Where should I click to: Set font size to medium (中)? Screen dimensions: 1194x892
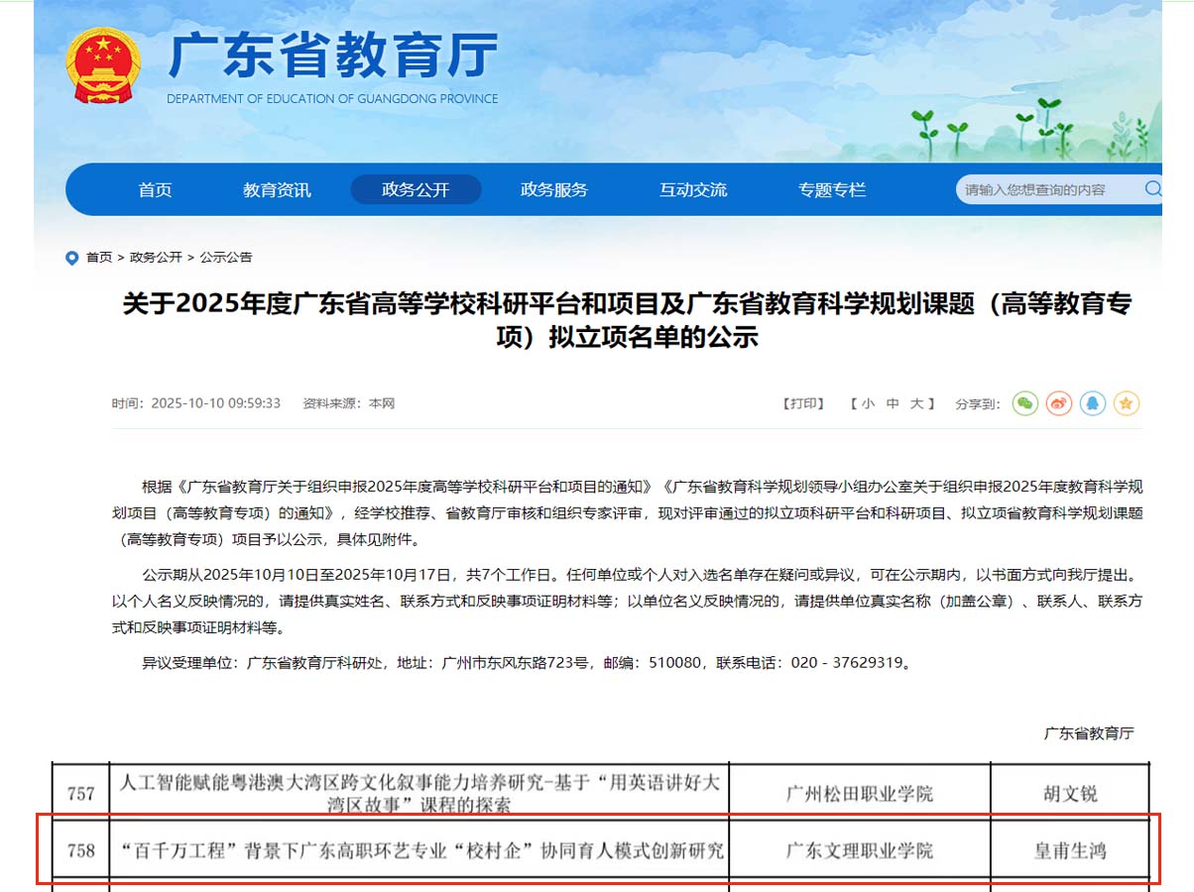pos(893,403)
